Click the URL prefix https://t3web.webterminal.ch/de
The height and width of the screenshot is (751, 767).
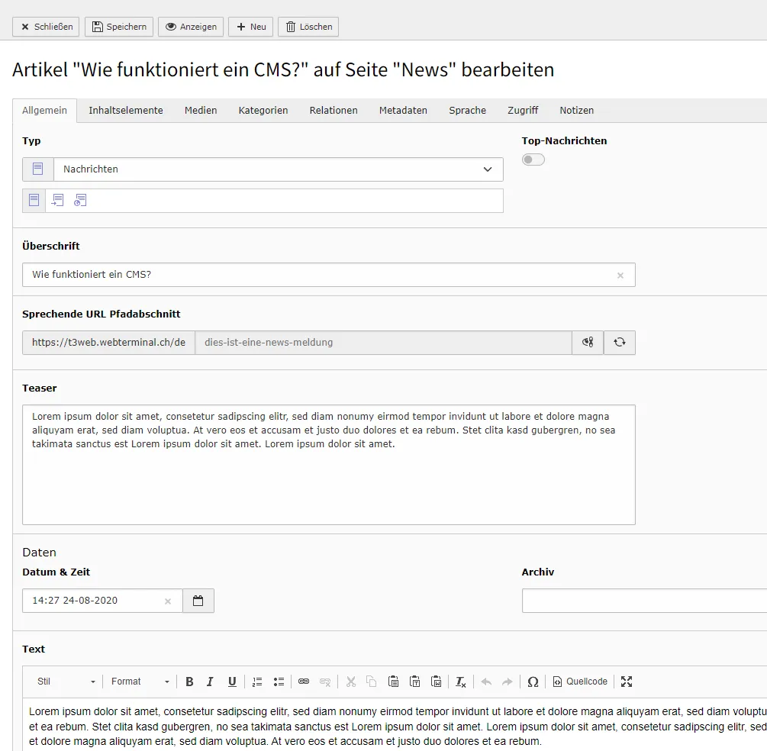tap(108, 343)
